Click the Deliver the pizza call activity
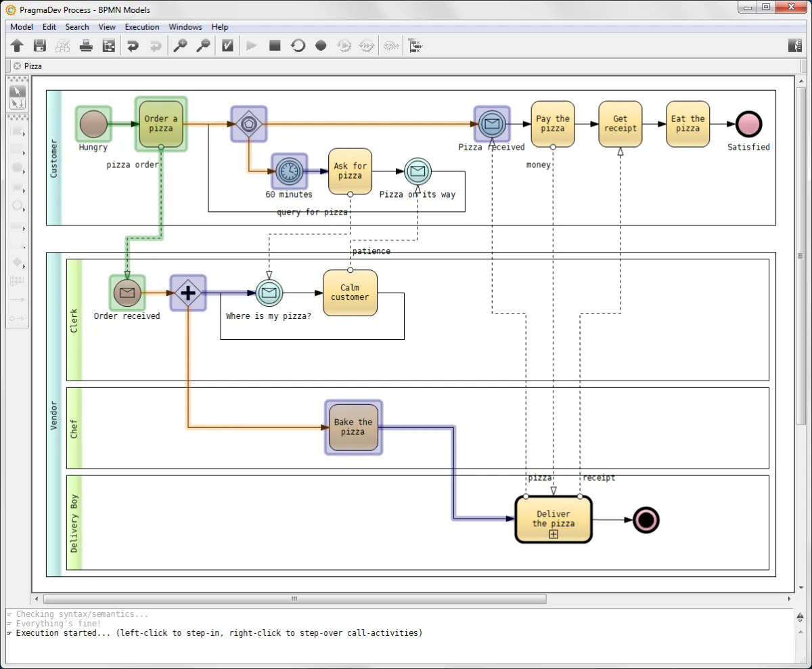812x669 pixels. (x=554, y=519)
